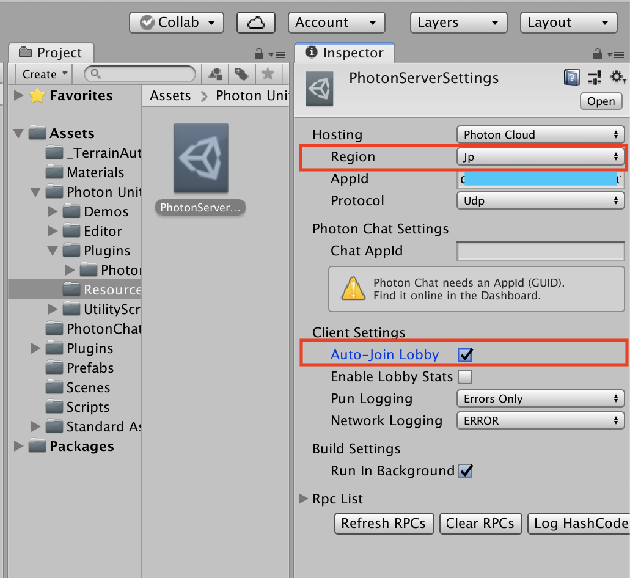Click the PhotonServerSettings Unity asset icon in Inspector
The height and width of the screenshot is (578, 630).
[320, 89]
